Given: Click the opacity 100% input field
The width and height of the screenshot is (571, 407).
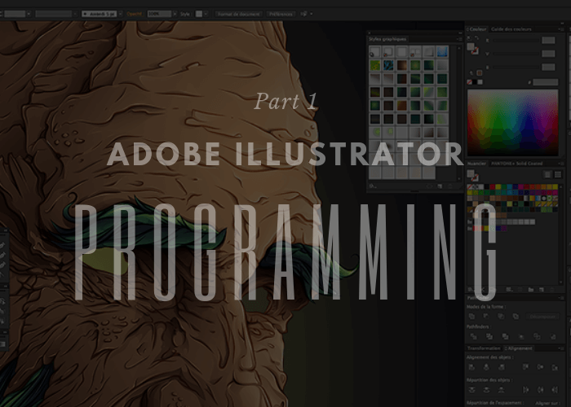Looking at the screenshot, I should click(159, 14).
